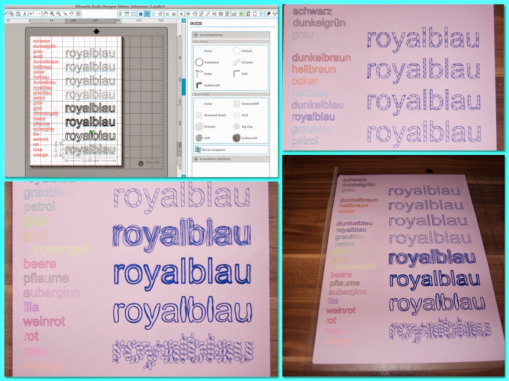Image resolution: width=509 pixels, height=381 pixels.
Task: Select 'Kritzeln' under Ecke Skizze
Action: [x=243, y=62]
